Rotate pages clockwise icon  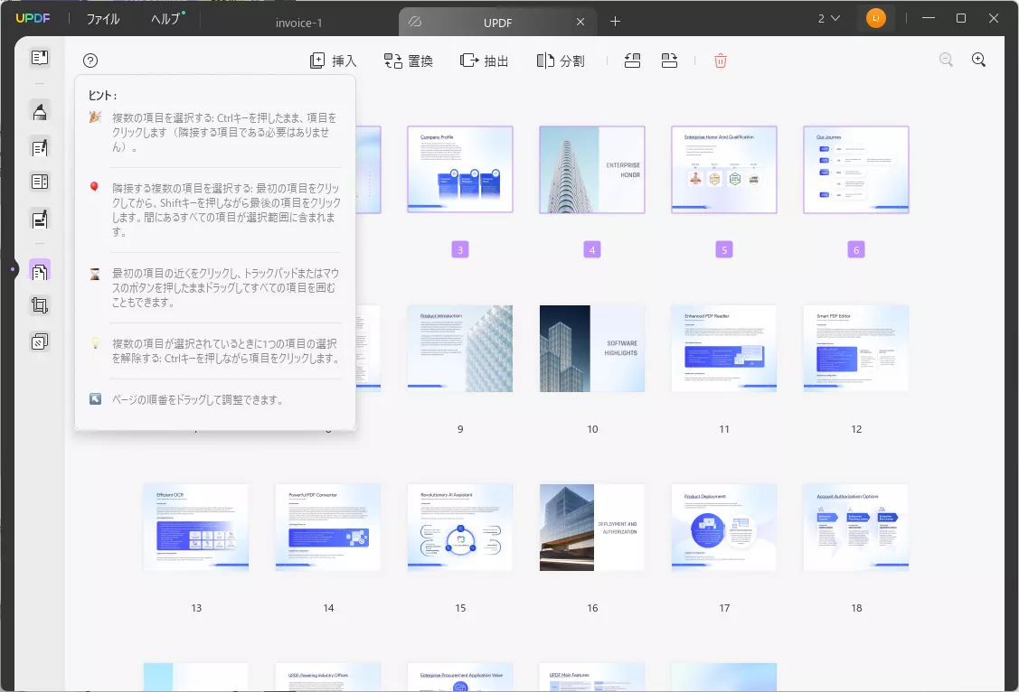(669, 61)
